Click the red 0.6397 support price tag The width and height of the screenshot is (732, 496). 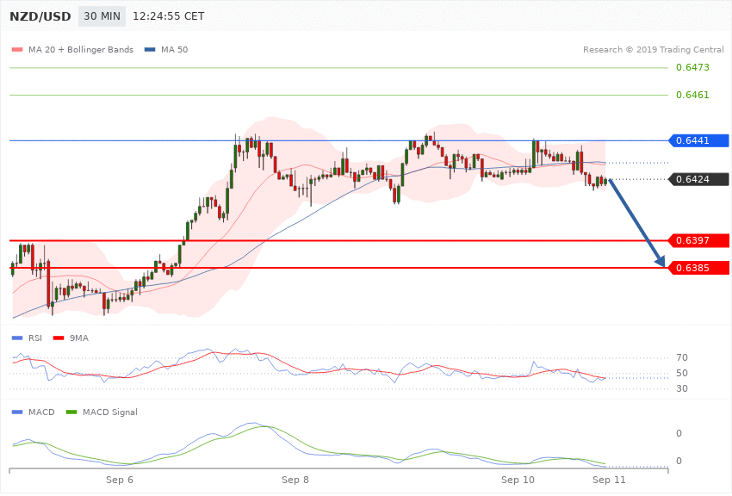[x=698, y=240]
